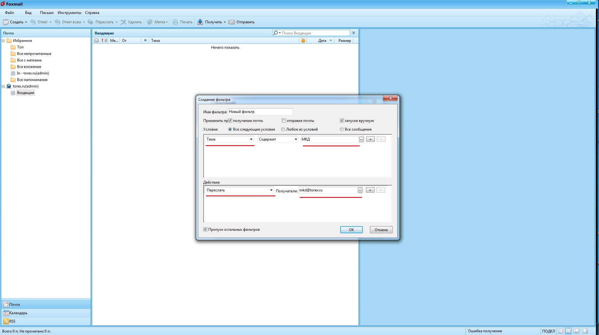Click the search magnifier icon

click(x=275, y=33)
